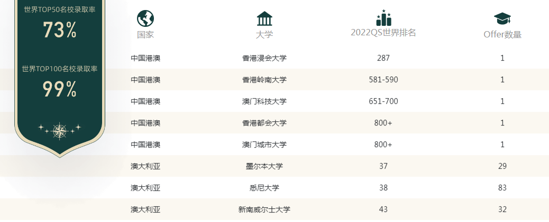
Task: Open 墨尔本大学 row entry
Action: point(264,167)
